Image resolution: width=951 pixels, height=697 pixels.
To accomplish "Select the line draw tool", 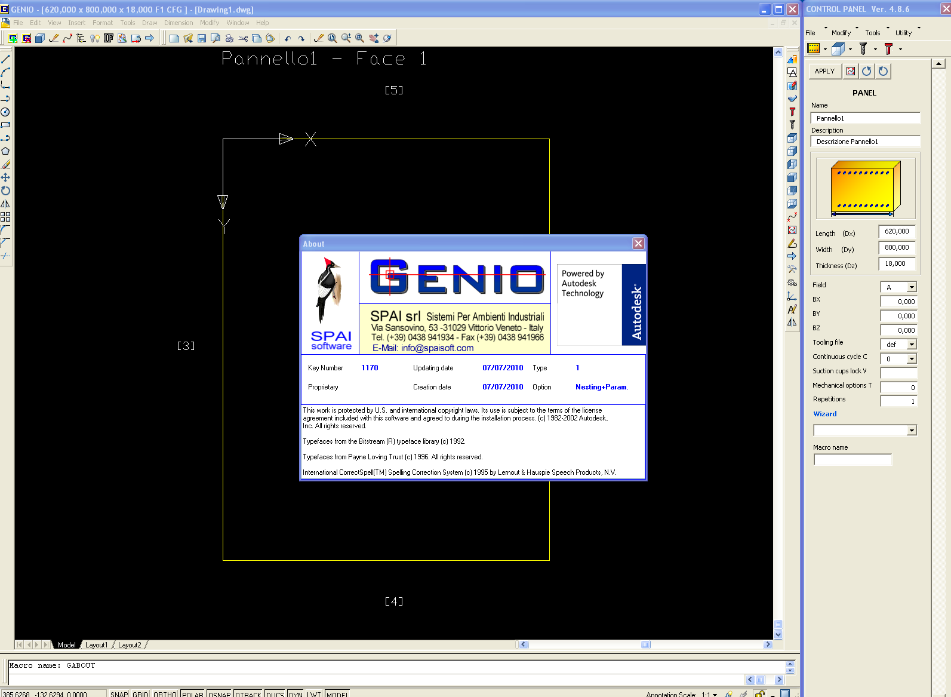I will pyautogui.click(x=5, y=59).
